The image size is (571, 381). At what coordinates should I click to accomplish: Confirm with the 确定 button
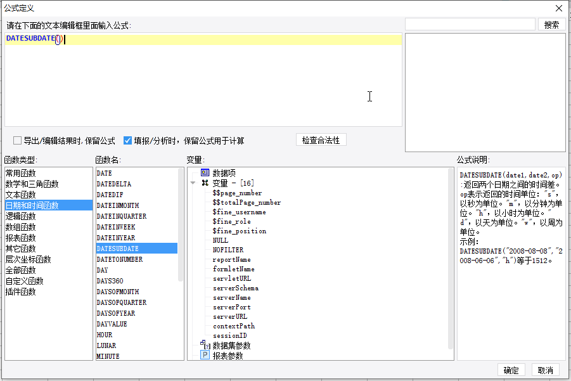tap(511, 370)
